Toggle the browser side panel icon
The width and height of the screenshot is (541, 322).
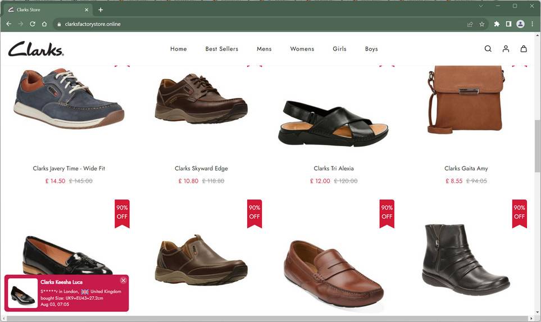click(508, 24)
